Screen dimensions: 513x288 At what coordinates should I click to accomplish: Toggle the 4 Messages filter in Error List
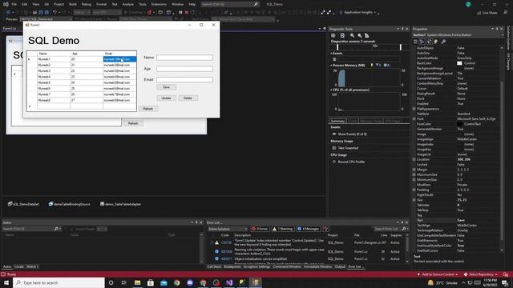(308, 229)
